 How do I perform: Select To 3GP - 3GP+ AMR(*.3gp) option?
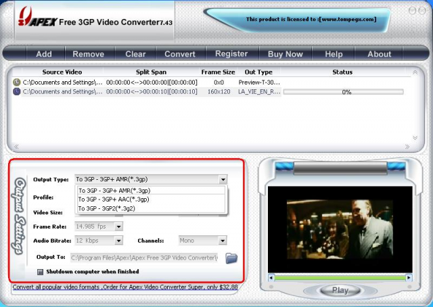pos(152,191)
